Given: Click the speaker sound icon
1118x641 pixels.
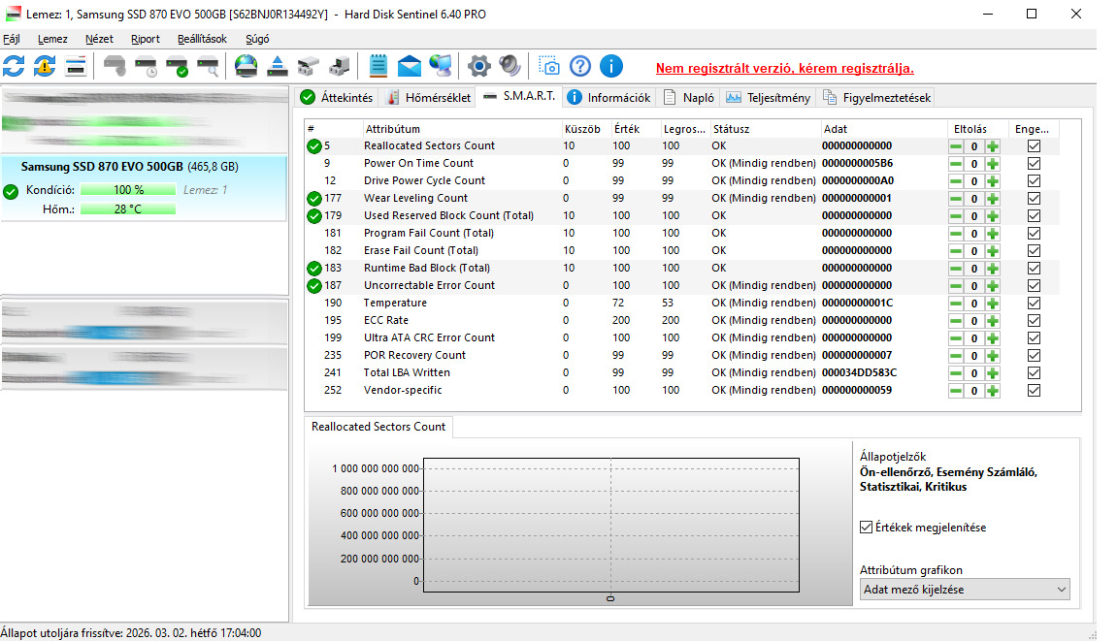Looking at the screenshot, I should tap(510, 66).
